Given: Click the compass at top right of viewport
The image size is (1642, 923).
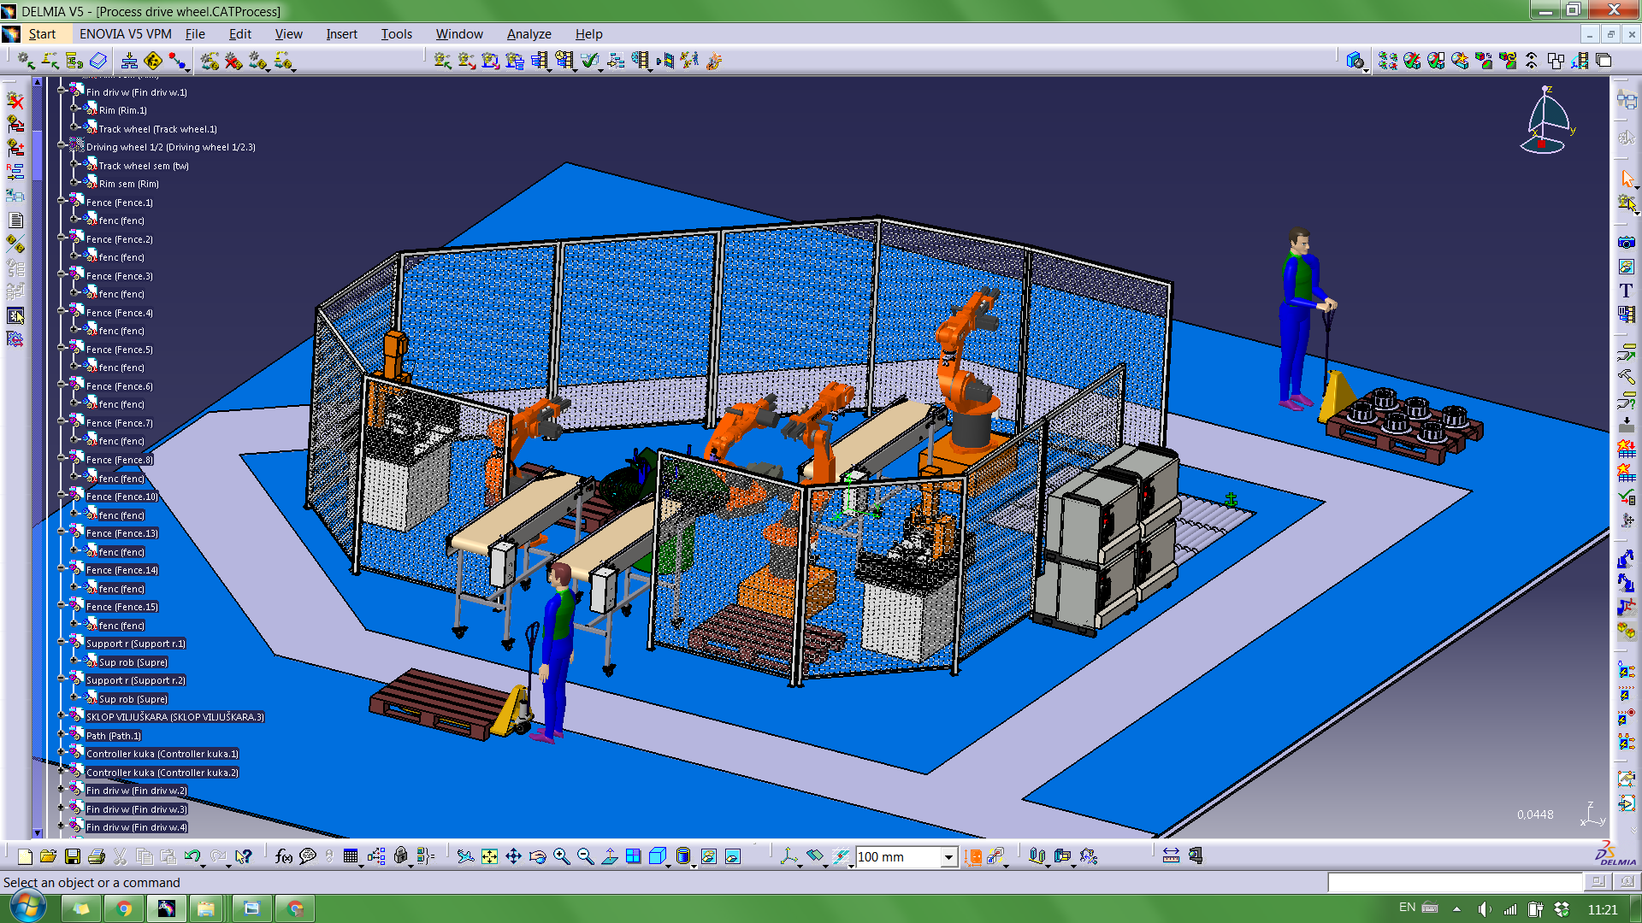Looking at the screenshot, I should [1546, 121].
